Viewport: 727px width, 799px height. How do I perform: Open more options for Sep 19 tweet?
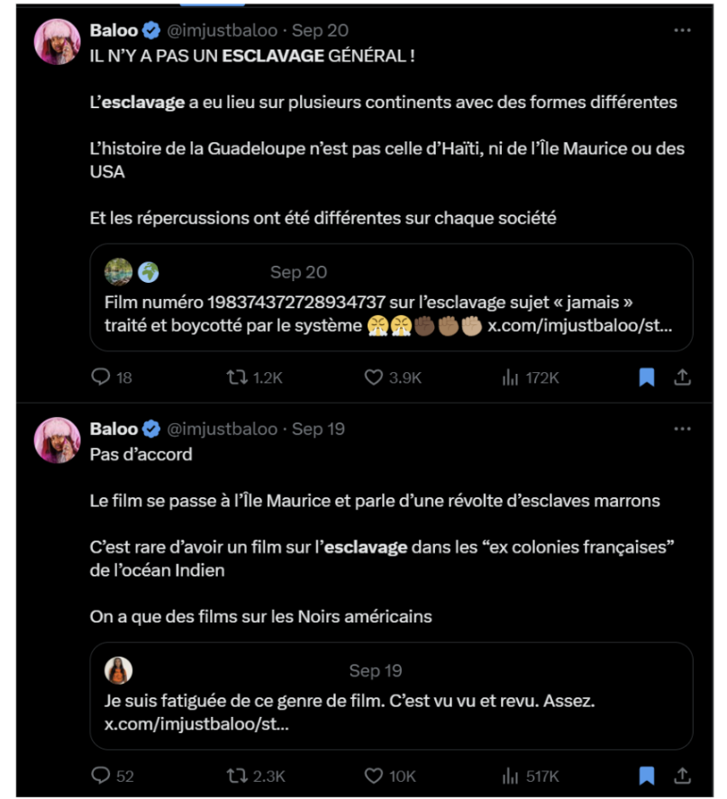point(683,429)
